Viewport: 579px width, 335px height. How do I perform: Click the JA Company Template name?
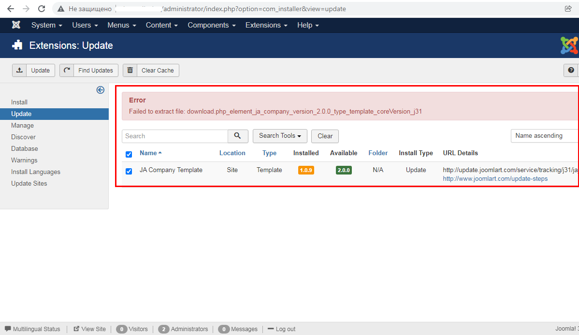(171, 170)
